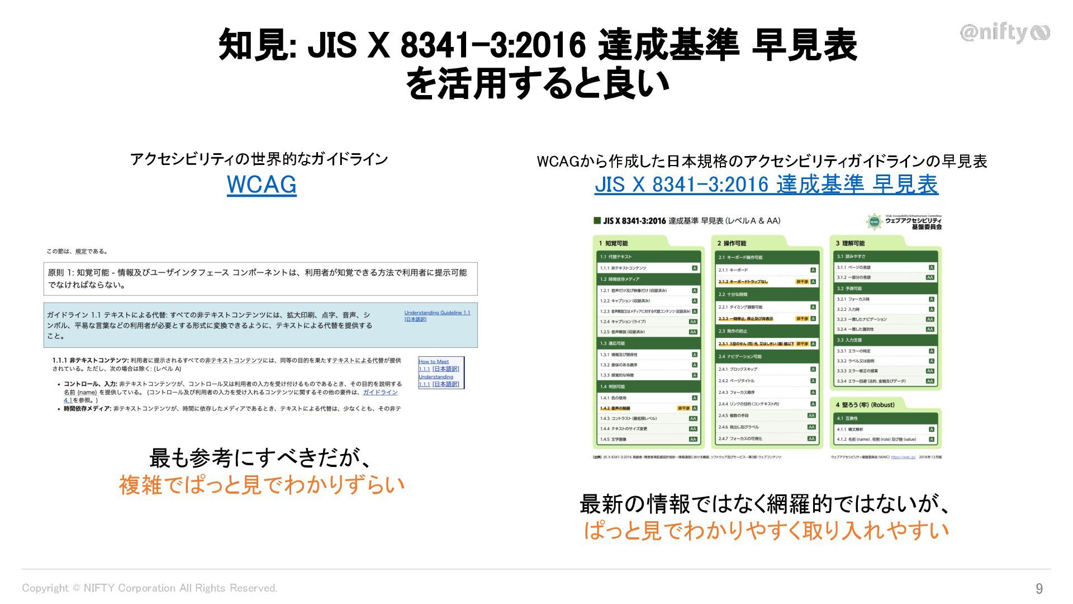Select the 2 操作可能 section tab

(x=732, y=243)
